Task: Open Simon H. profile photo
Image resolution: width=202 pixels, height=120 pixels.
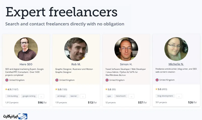Action: coord(126,49)
